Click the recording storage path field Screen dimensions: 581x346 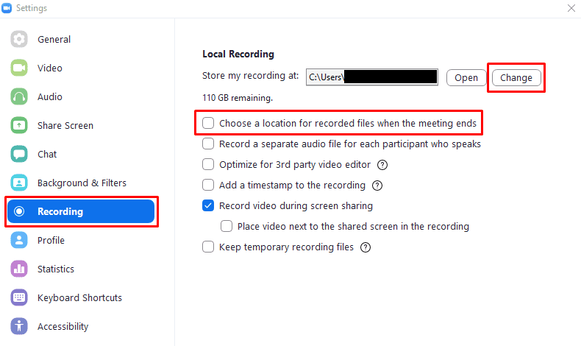coord(372,77)
